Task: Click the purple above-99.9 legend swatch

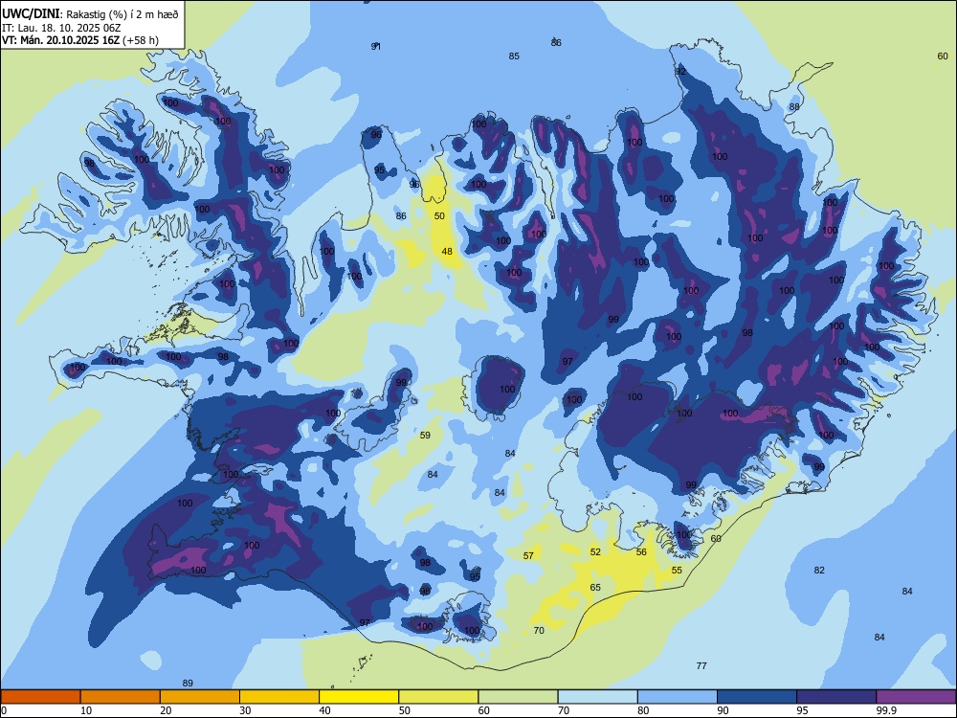Action: 916,697
